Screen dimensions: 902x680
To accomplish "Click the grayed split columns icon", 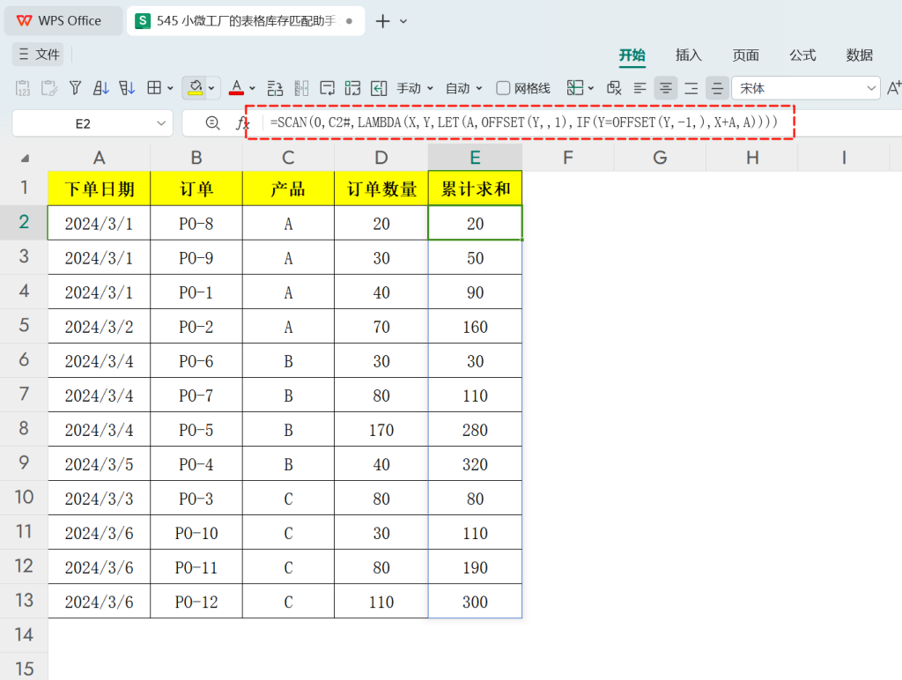I will click(x=301, y=88).
